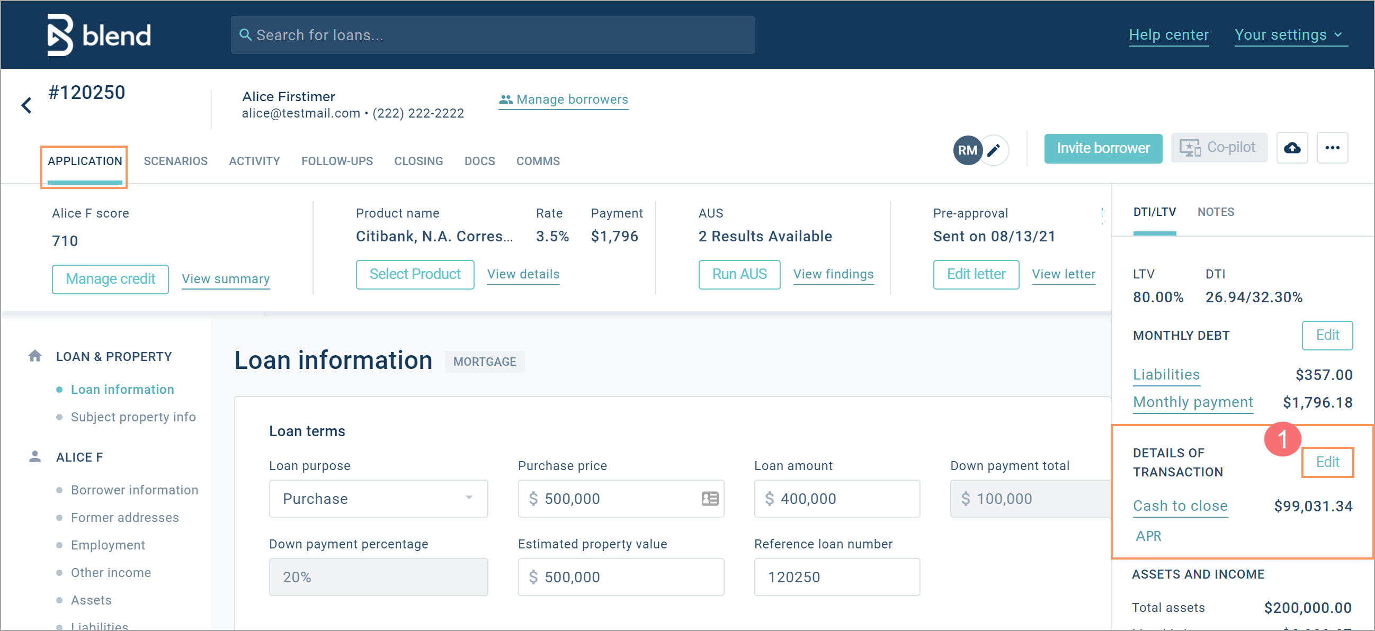Open the FOLLOW-UPS tab
The image size is (1375, 631).
coord(337,160)
